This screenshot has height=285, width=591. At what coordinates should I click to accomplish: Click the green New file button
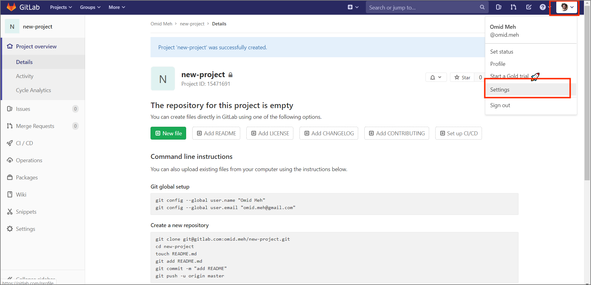[168, 133]
